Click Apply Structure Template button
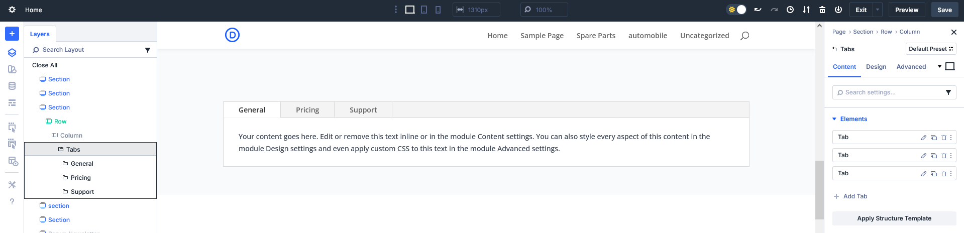Viewport: 964px width, 233px height. pos(894,218)
